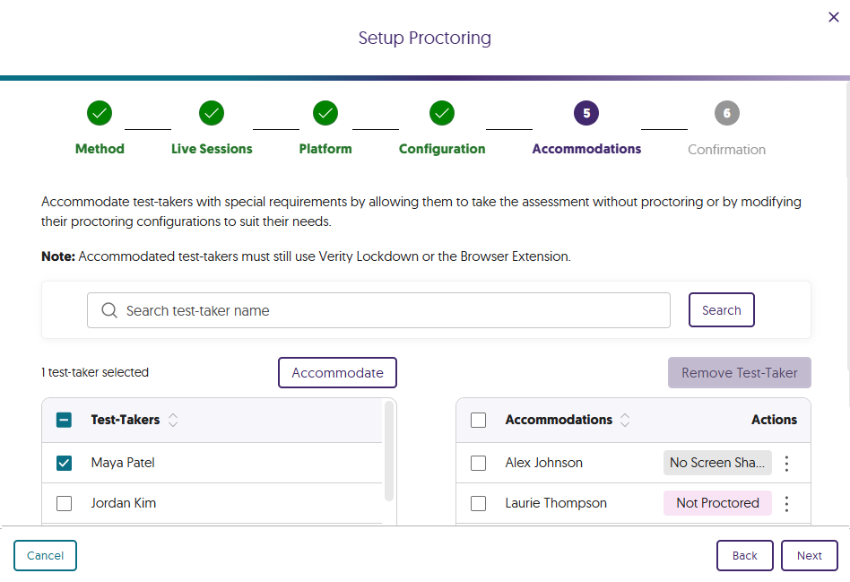This screenshot has width=850, height=582.
Task: Uncheck the Maya Patel checkbox
Action: point(64,463)
